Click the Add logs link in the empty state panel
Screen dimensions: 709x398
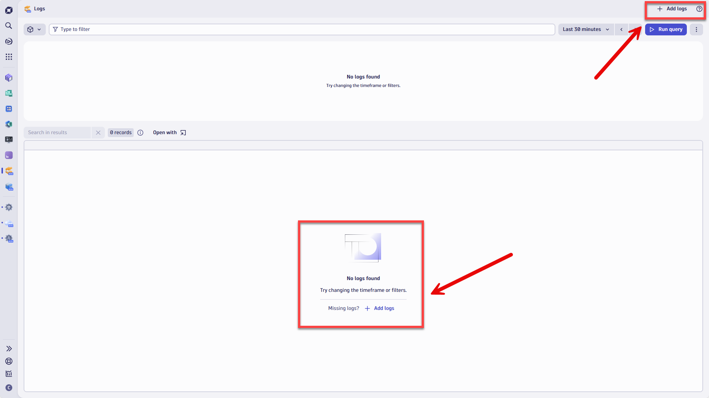coord(384,308)
